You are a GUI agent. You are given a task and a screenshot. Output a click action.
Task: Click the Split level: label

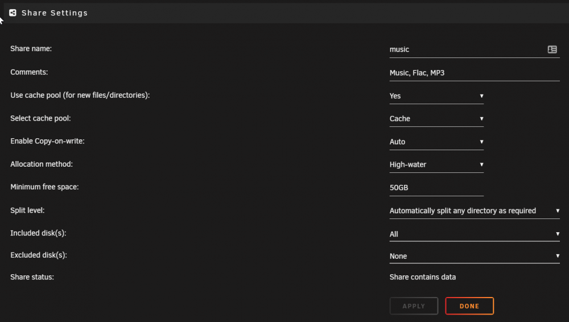[x=27, y=210]
